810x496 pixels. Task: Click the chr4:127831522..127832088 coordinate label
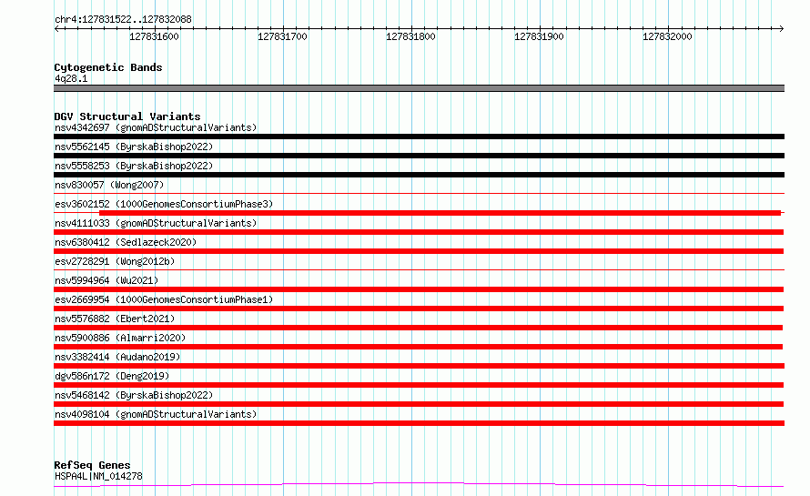point(123,19)
